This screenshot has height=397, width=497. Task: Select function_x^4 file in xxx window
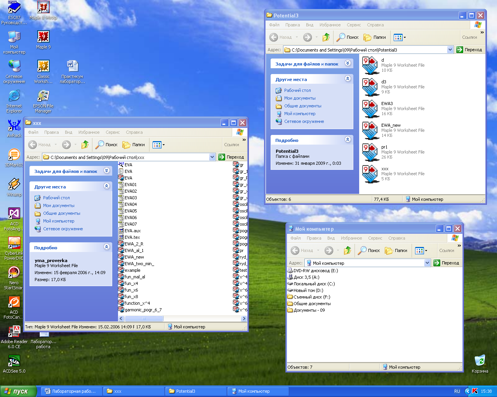click(134, 303)
